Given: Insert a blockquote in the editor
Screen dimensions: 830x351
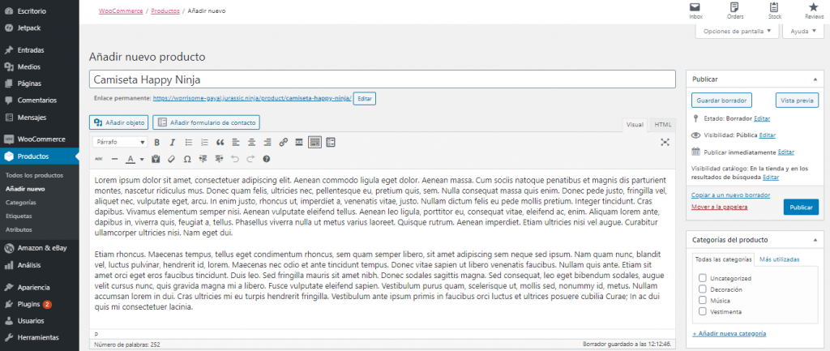Looking at the screenshot, I should pyautogui.click(x=220, y=142).
